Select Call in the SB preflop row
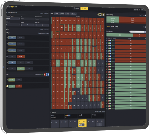 pos(21,62)
